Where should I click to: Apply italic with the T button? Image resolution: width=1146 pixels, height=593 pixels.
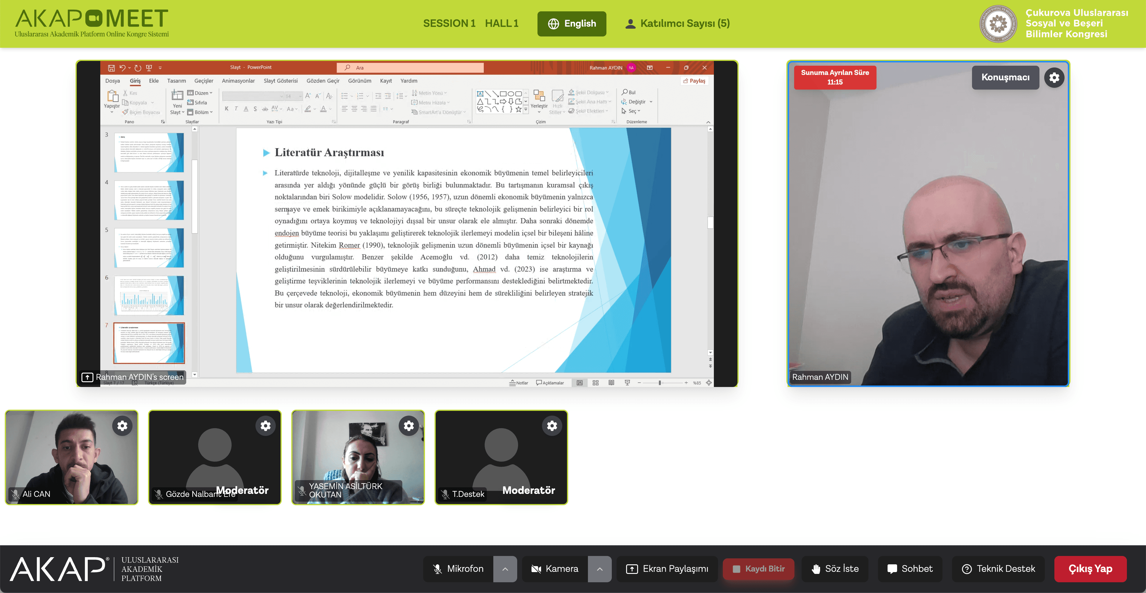tap(236, 109)
